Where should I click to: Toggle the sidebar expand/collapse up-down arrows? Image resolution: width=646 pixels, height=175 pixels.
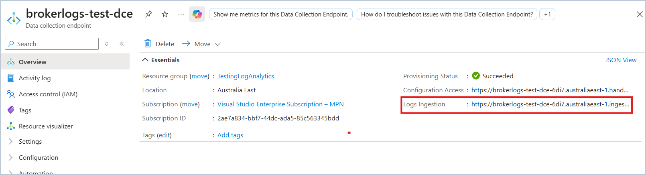[x=107, y=44]
